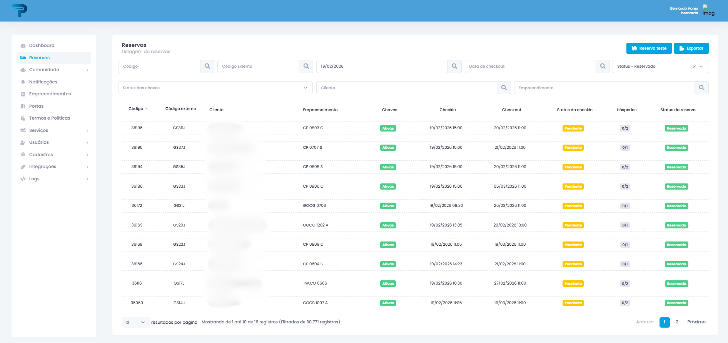Click the Data de checkout search magnifier

(603, 67)
